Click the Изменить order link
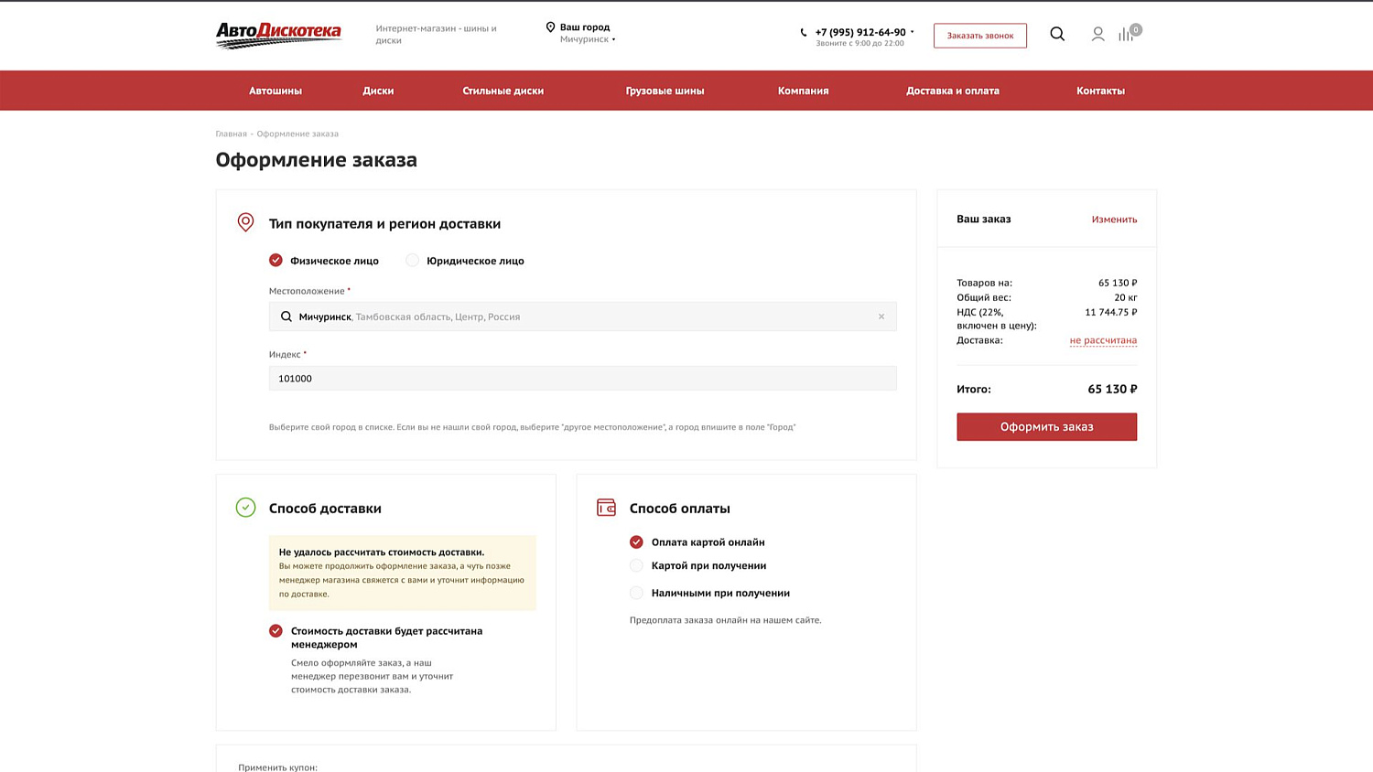The image size is (1373, 772). [1114, 220]
